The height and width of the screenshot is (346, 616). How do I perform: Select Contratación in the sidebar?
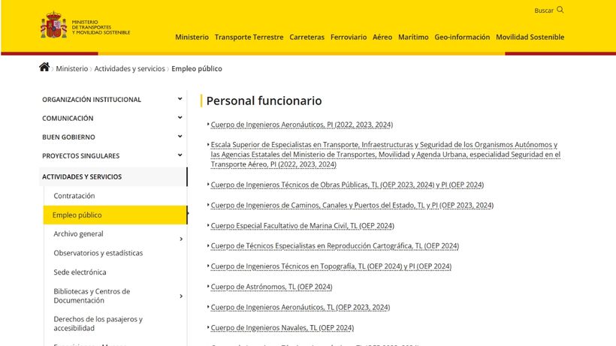click(74, 196)
